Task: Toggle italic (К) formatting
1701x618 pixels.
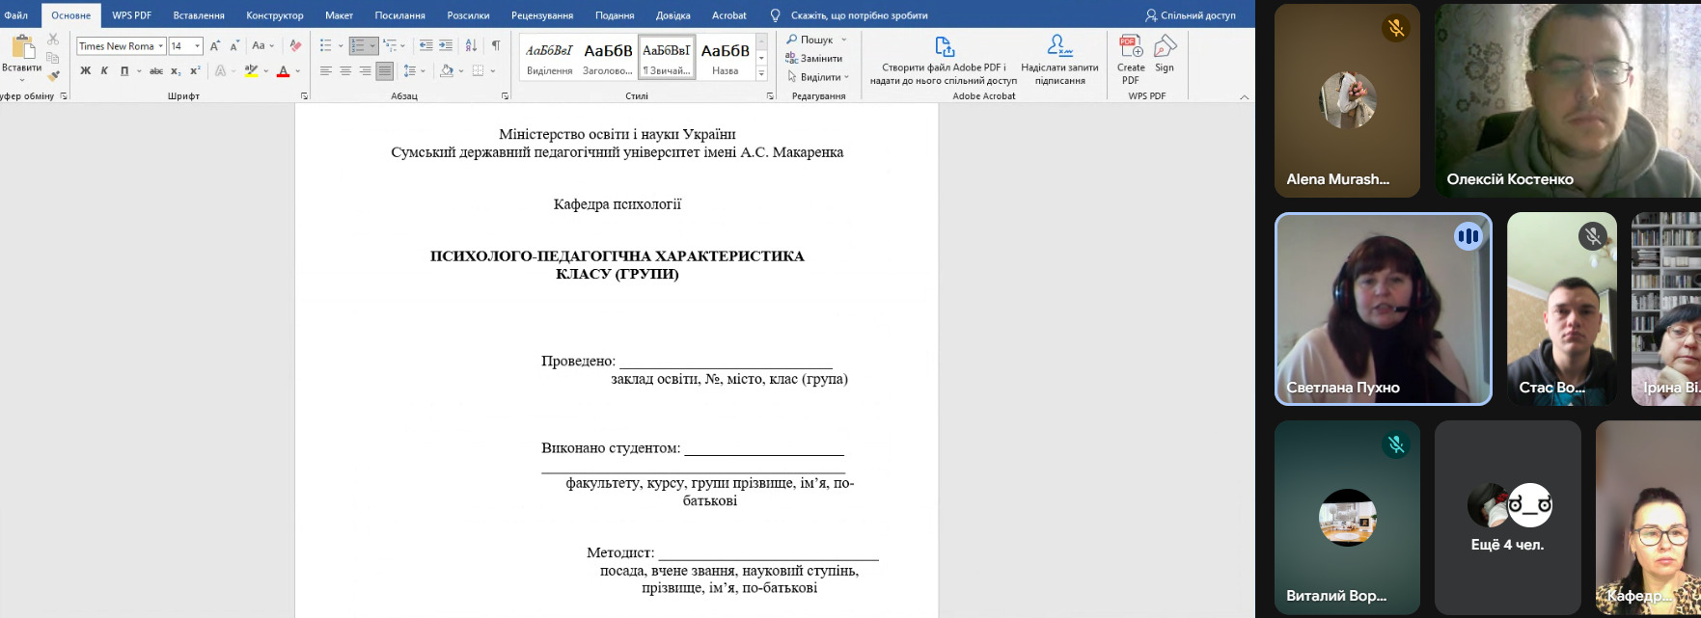Action: point(104,71)
